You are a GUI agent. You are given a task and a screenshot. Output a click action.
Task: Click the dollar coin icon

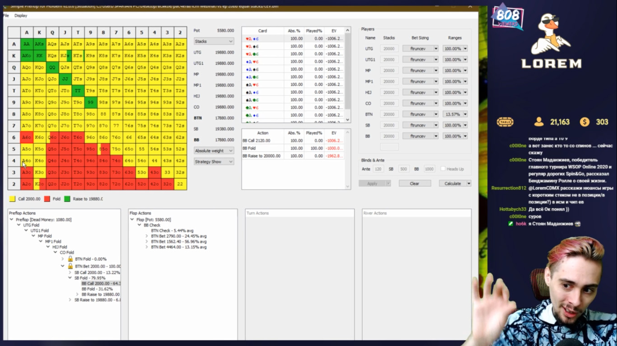[x=584, y=122]
